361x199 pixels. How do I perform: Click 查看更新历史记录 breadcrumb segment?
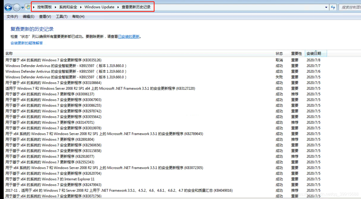click(x=136, y=7)
